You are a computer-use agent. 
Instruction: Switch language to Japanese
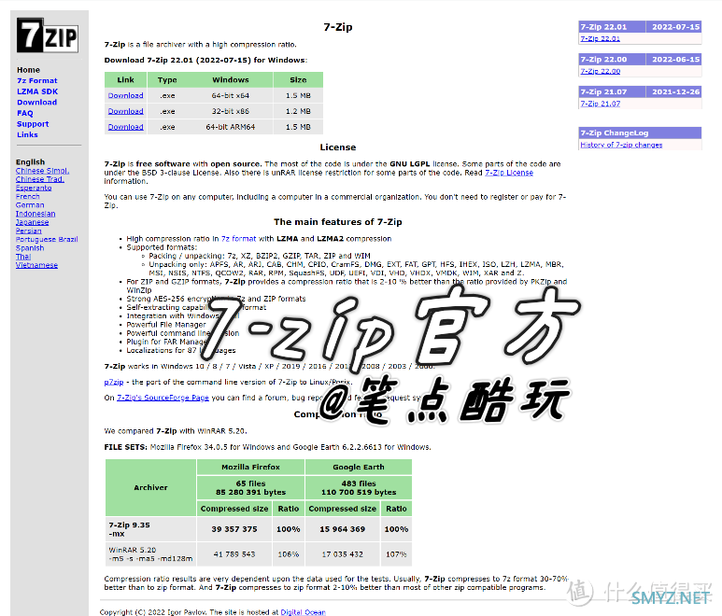pos(33,222)
